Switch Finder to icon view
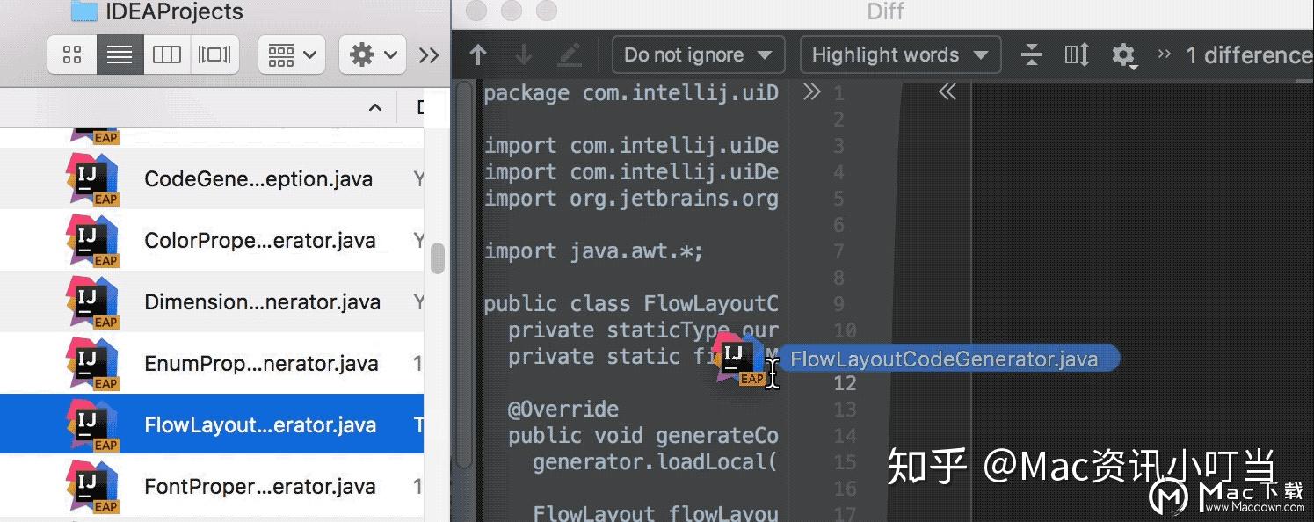This screenshot has height=522, width=1314. 72,54
